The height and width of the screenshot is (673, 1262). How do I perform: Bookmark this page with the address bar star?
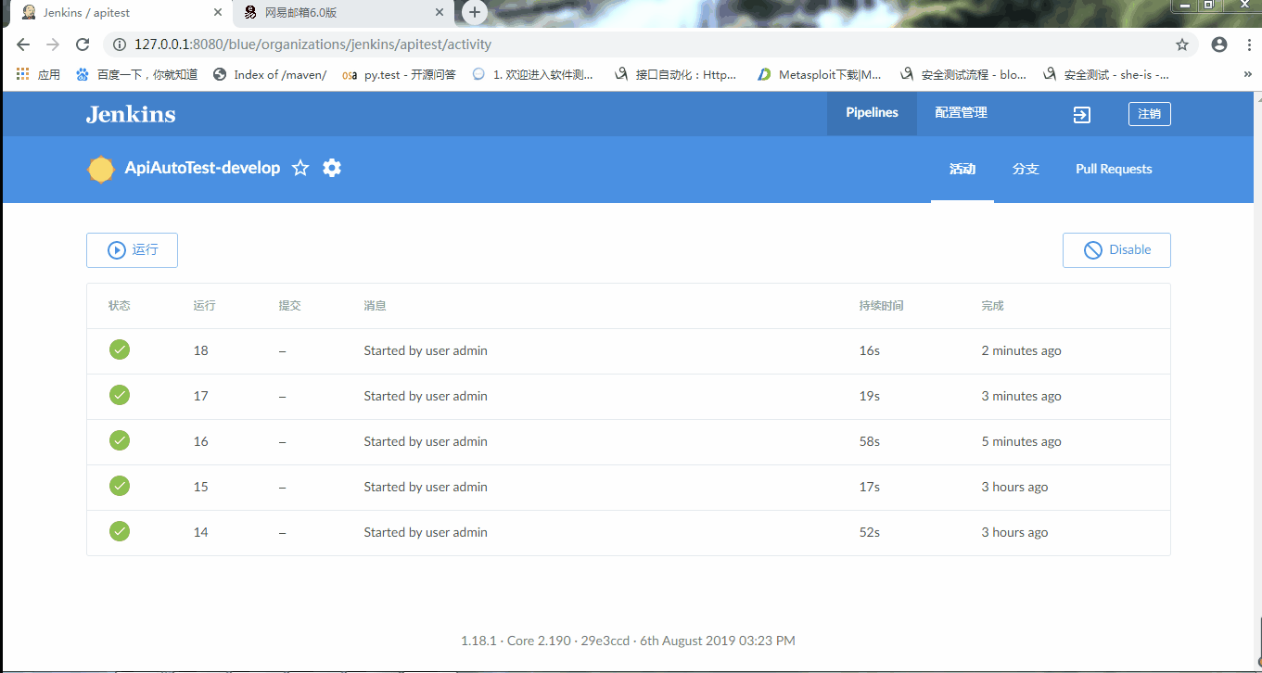pos(1182,44)
